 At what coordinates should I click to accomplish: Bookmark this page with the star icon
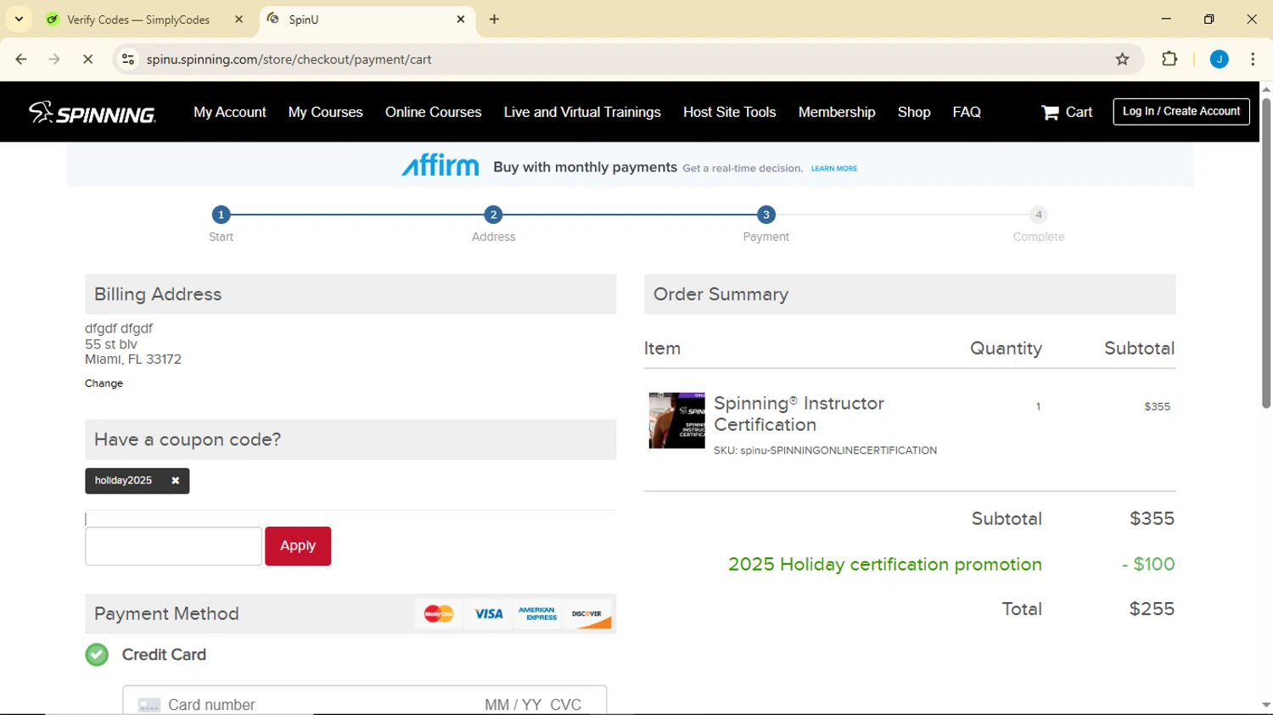[x=1123, y=59]
